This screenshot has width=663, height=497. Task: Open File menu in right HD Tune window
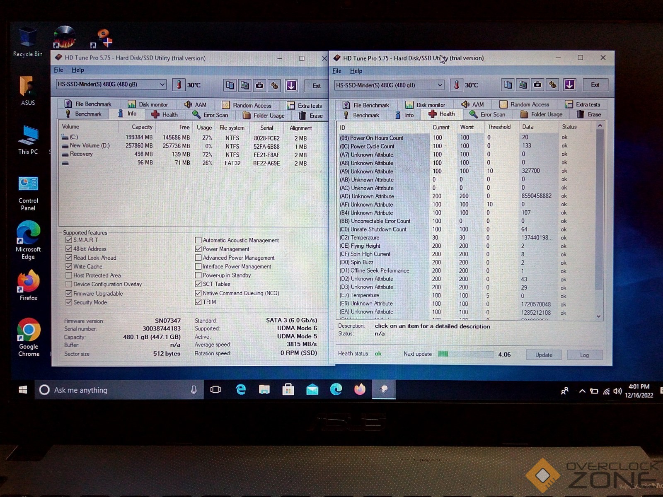tap(337, 71)
